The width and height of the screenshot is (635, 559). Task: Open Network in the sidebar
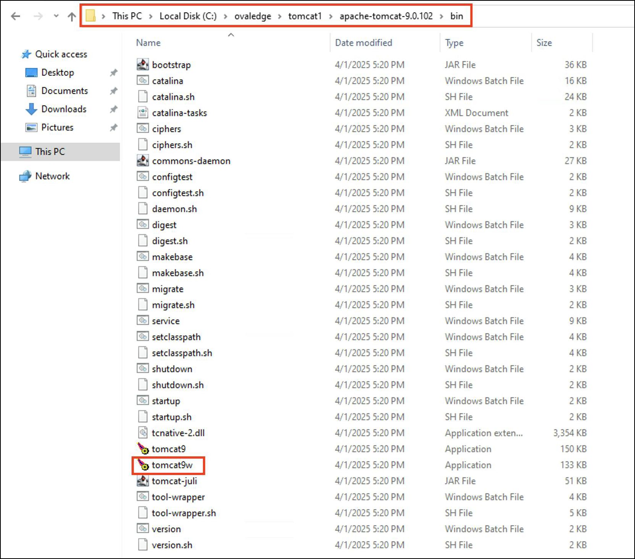click(52, 176)
